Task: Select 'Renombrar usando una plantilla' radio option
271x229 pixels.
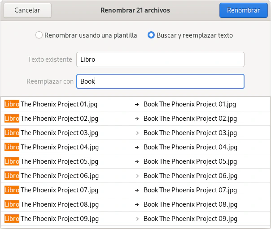Action: click(x=39, y=35)
